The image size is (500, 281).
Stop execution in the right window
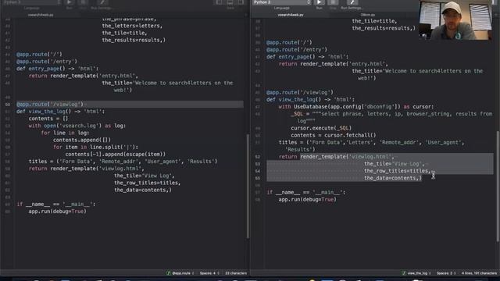[x=333, y=2]
